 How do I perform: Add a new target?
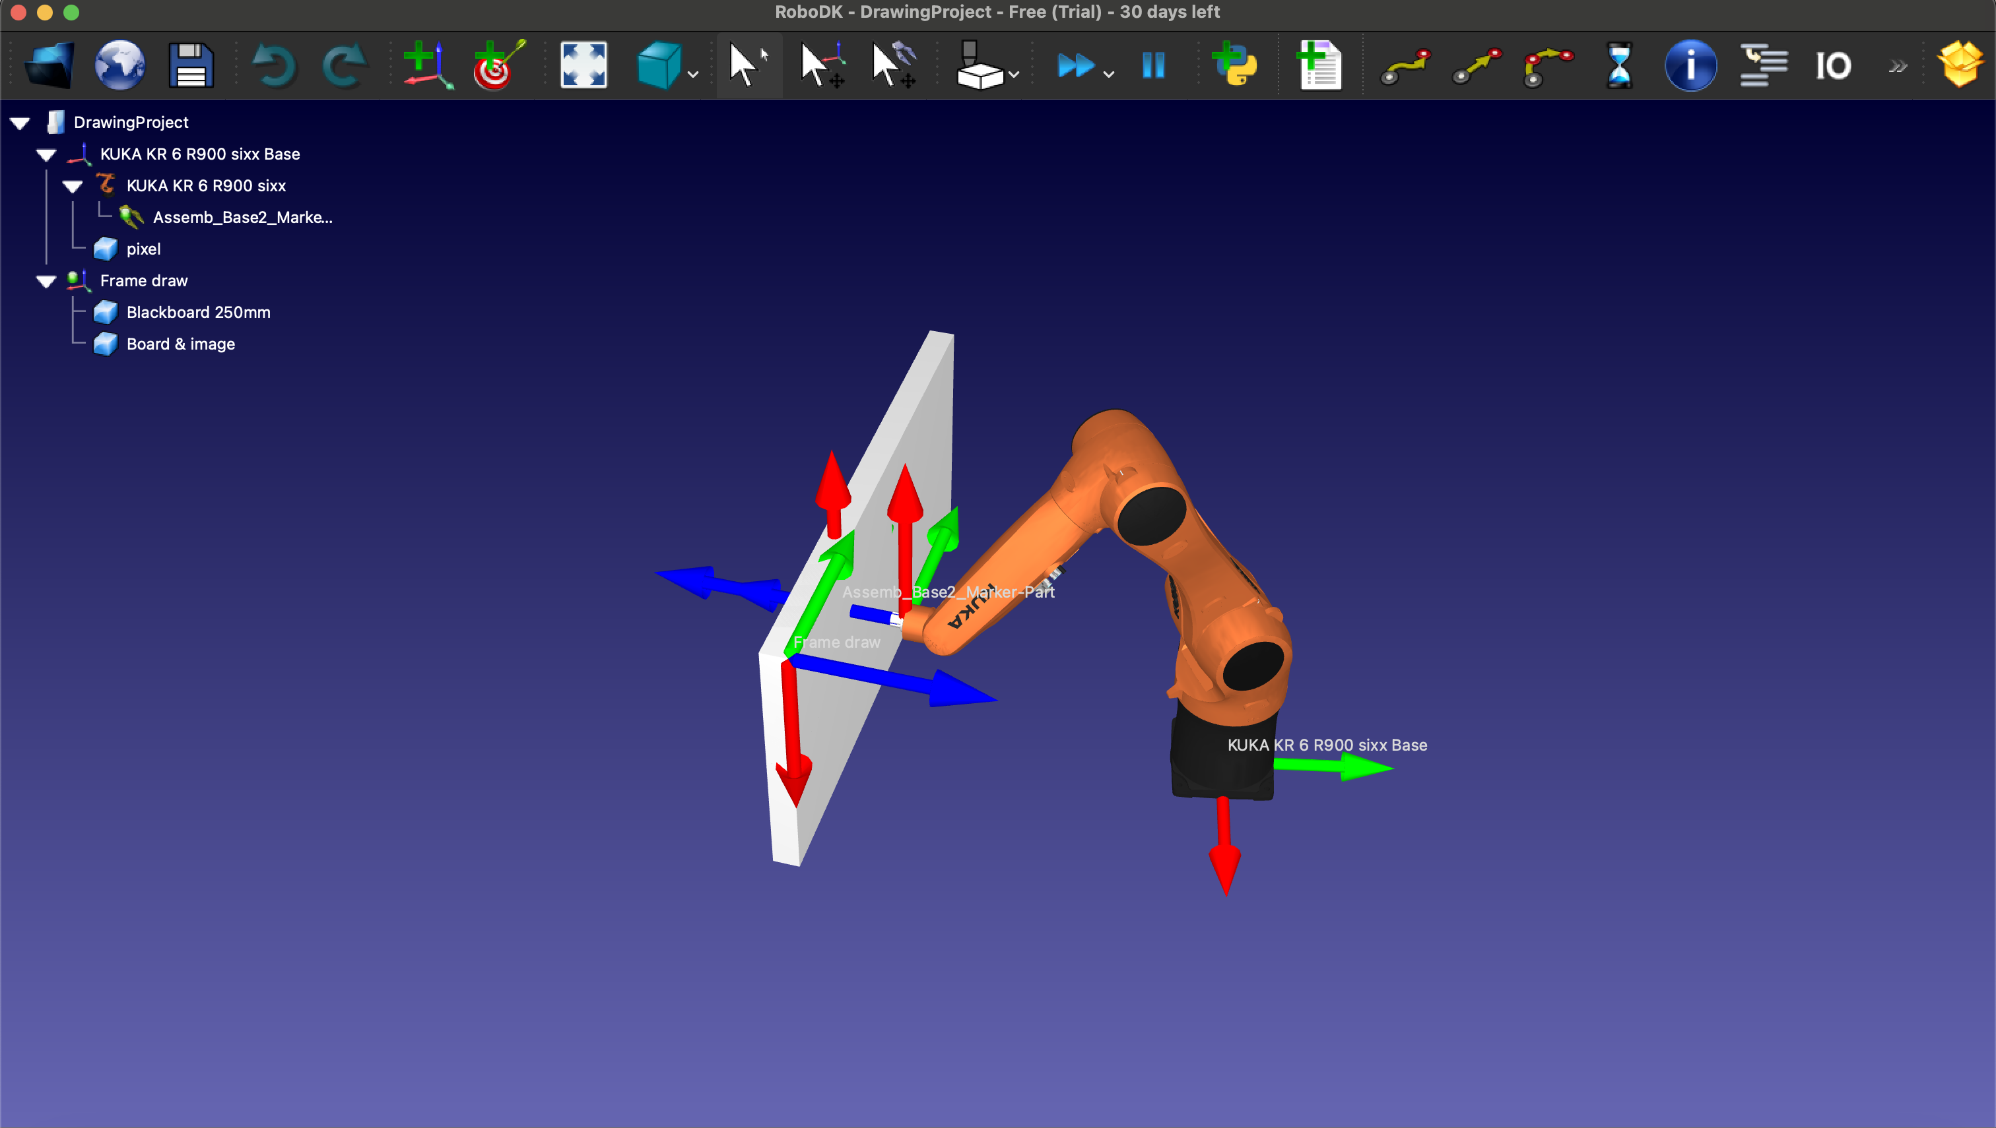(499, 65)
